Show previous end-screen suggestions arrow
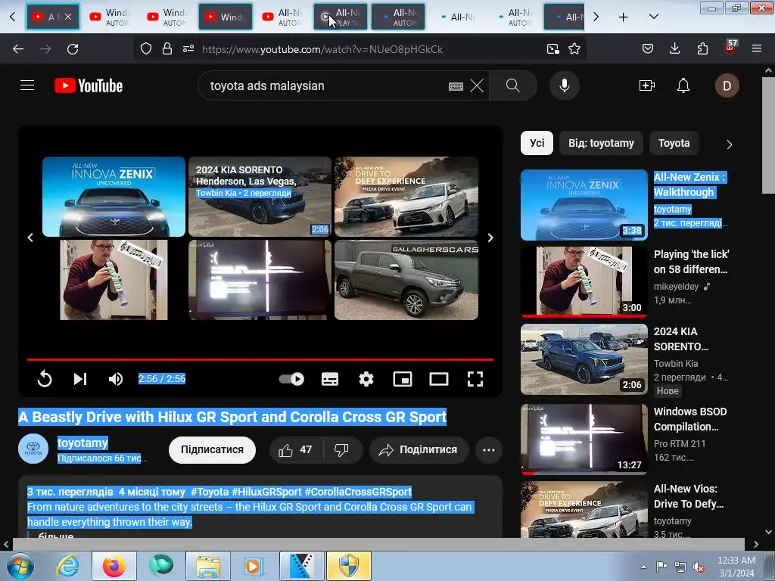The image size is (775, 581). click(x=30, y=238)
